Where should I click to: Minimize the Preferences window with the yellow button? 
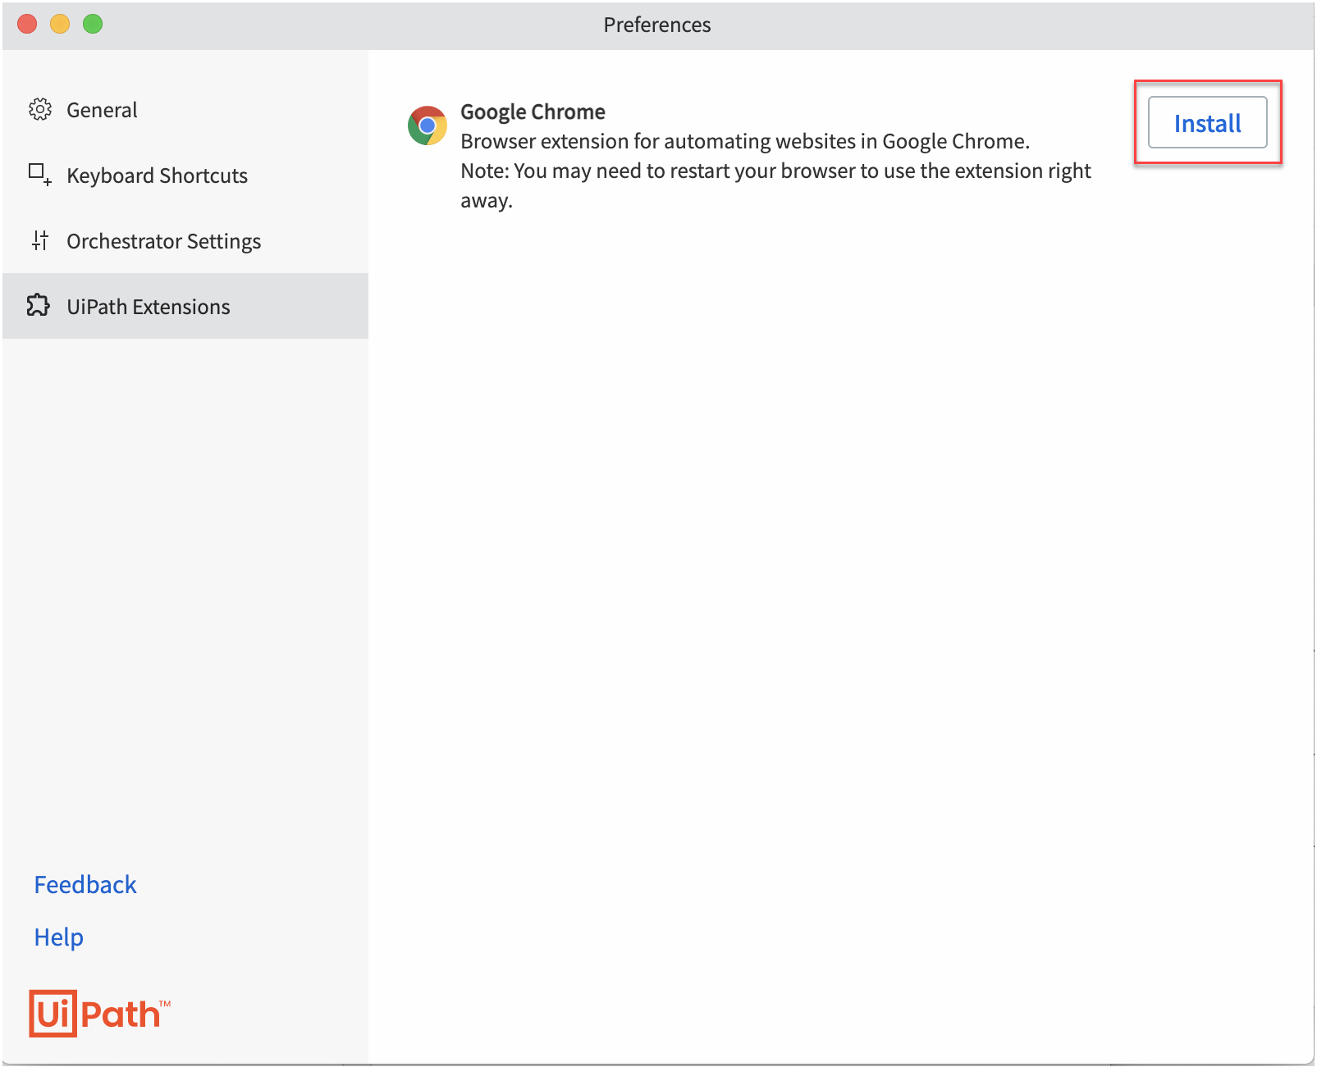(60, 24)
